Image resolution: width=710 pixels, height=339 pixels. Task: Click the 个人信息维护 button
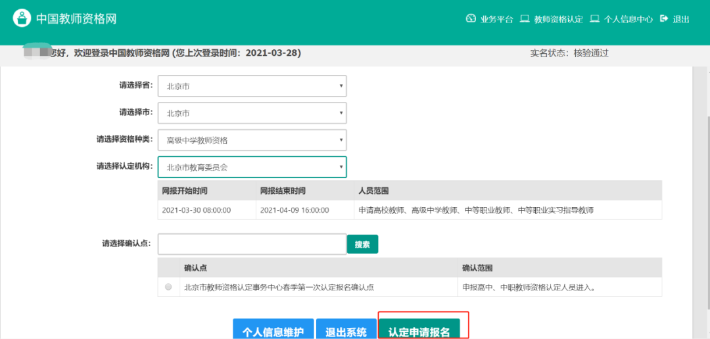point(273,330)
